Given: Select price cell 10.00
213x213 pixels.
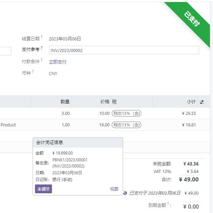Looking at the screenshot, I should click(104, 113).
